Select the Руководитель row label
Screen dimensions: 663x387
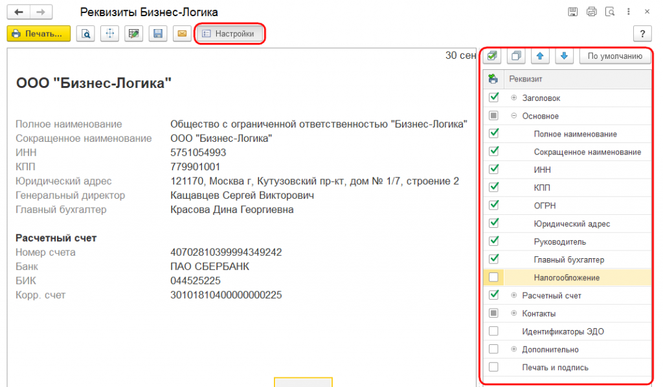[x=560, y=241]
